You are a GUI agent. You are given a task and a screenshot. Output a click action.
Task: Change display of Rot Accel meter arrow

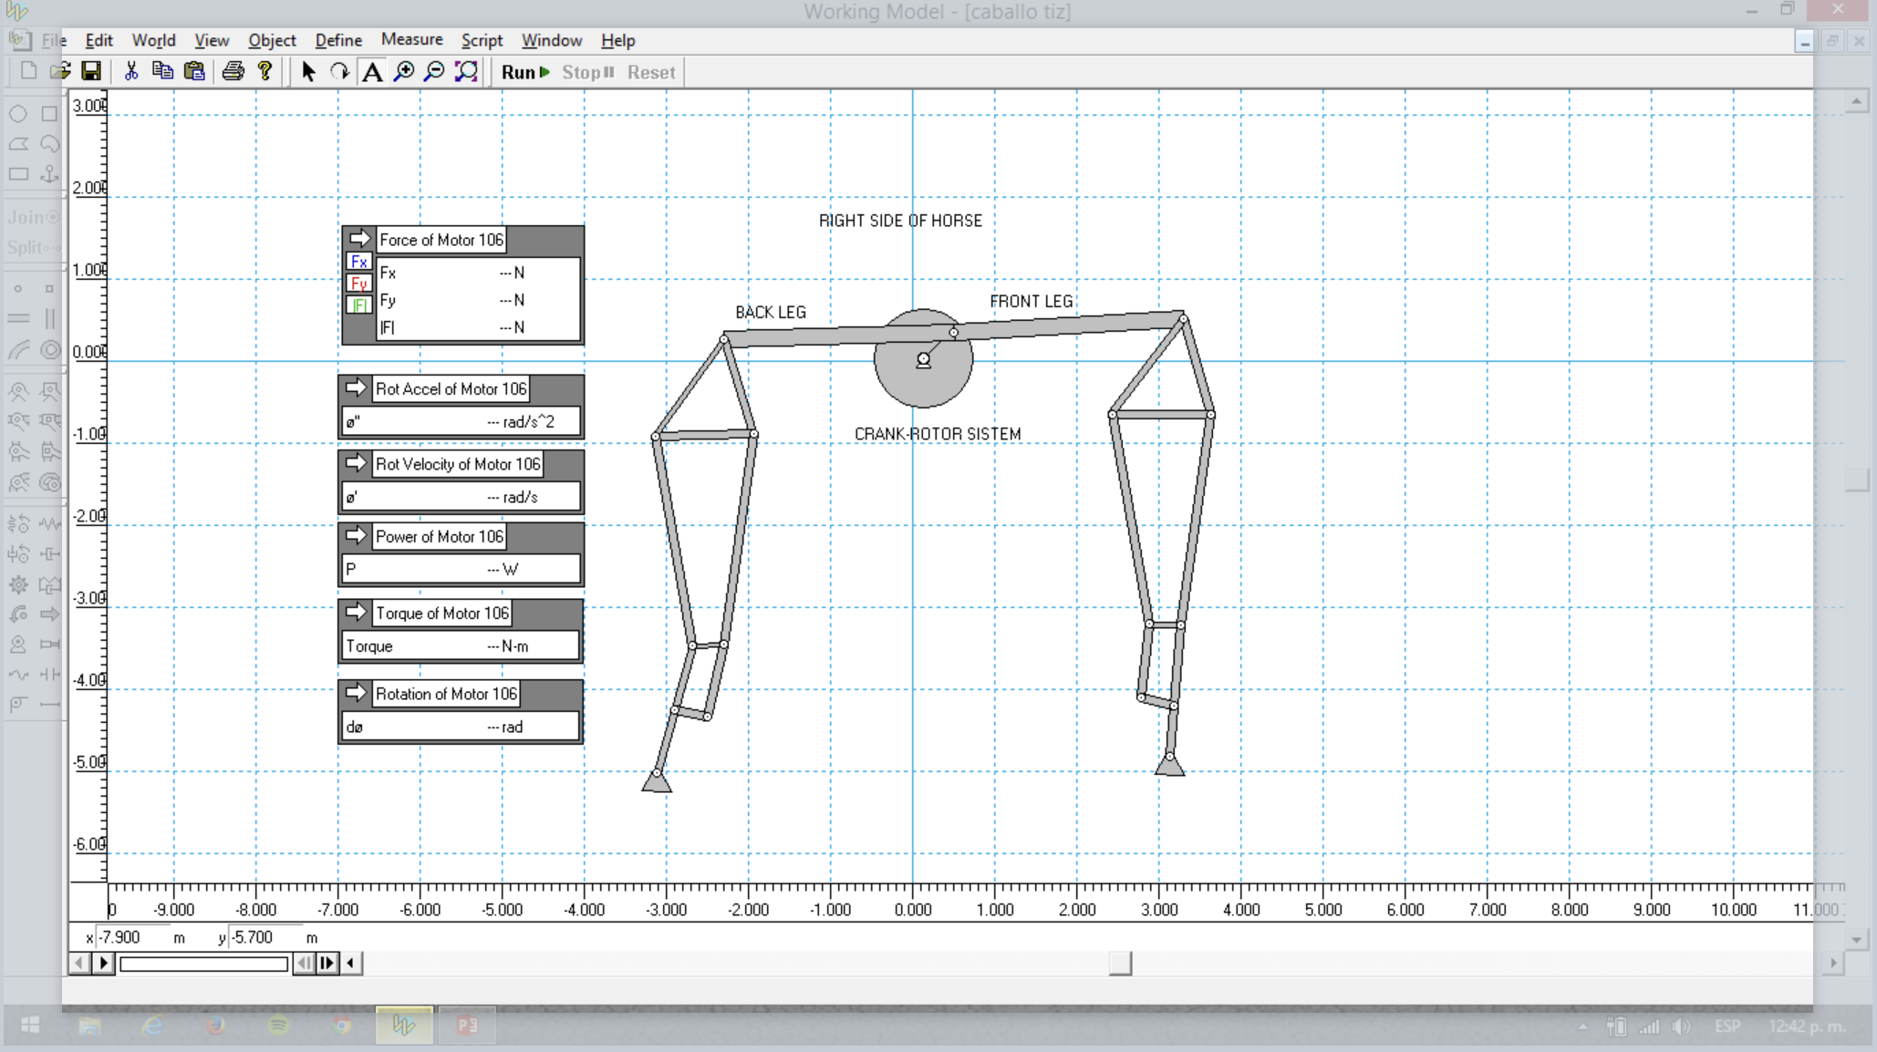point(356,387)
